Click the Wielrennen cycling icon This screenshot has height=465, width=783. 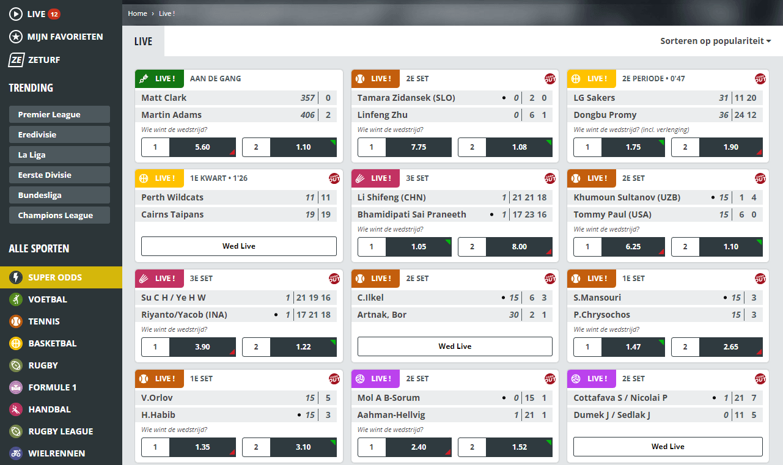click(16, 453)
